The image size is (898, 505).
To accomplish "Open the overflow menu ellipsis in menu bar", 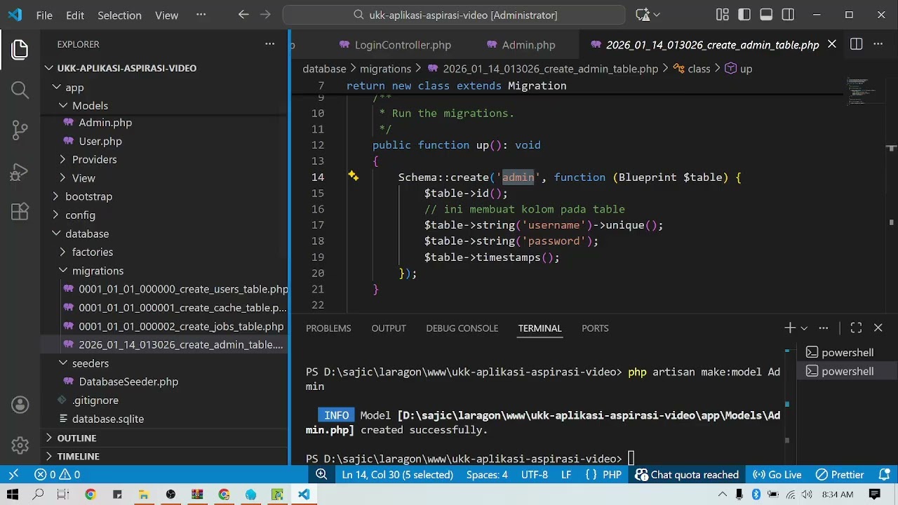I will [x=201, y=15].
